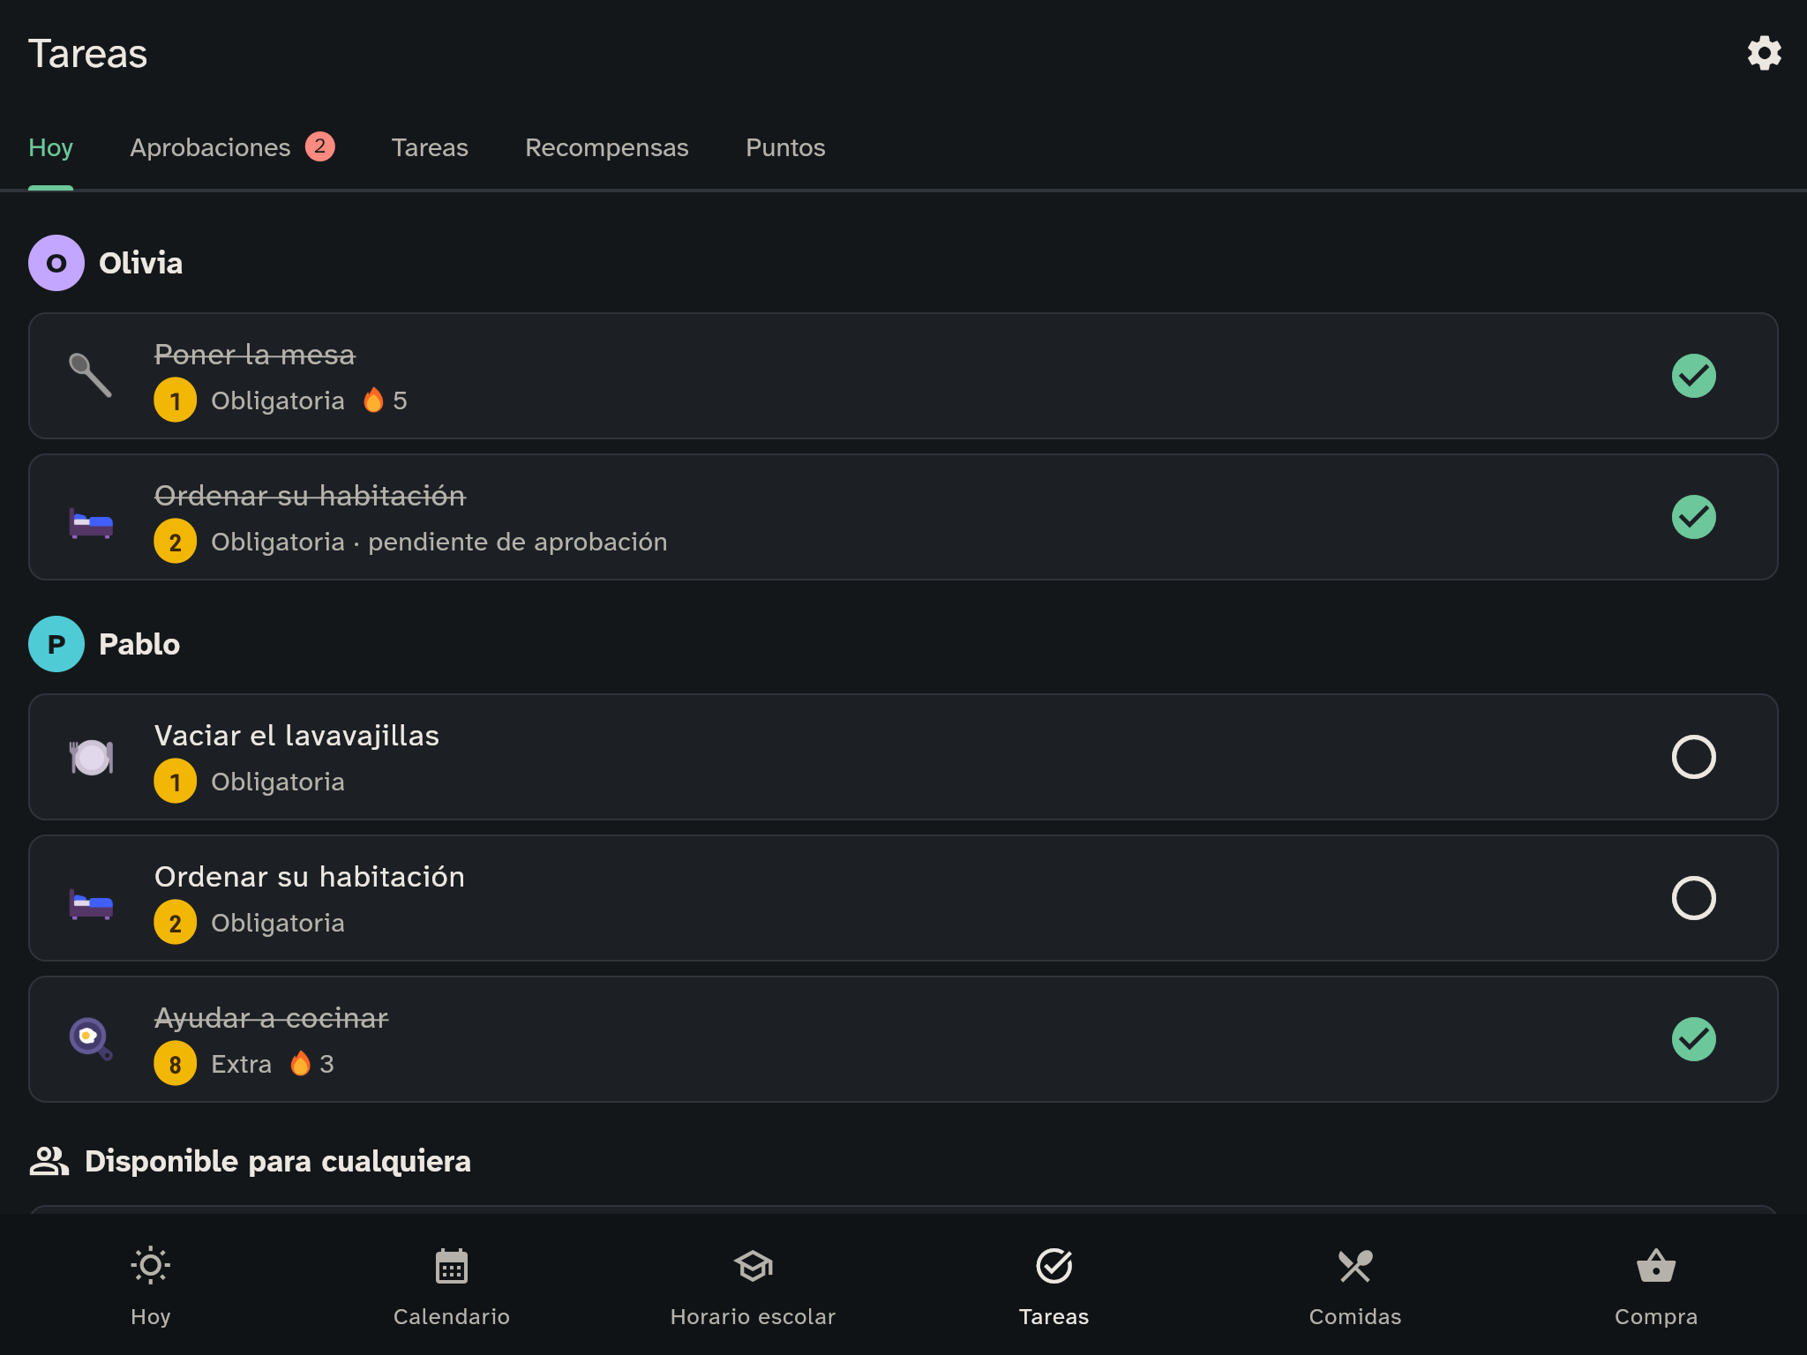Click the Olivia name heading

click(141, 263)
